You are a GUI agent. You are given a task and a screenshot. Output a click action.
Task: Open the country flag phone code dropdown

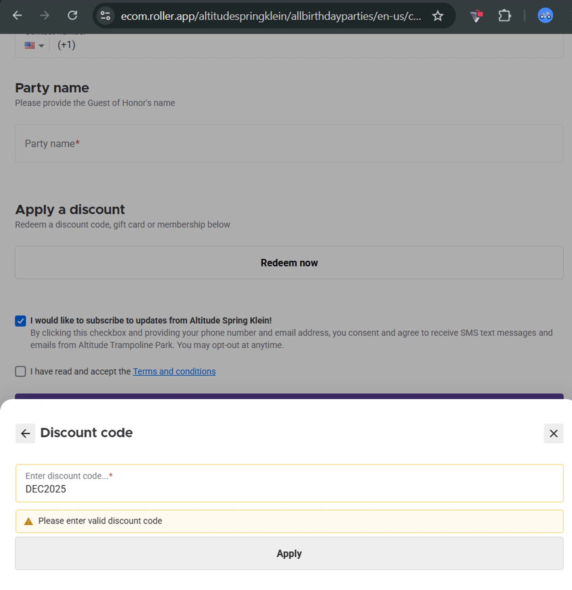(x=35, y=45)
